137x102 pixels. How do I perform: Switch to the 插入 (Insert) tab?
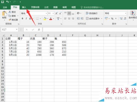[24, 7]
